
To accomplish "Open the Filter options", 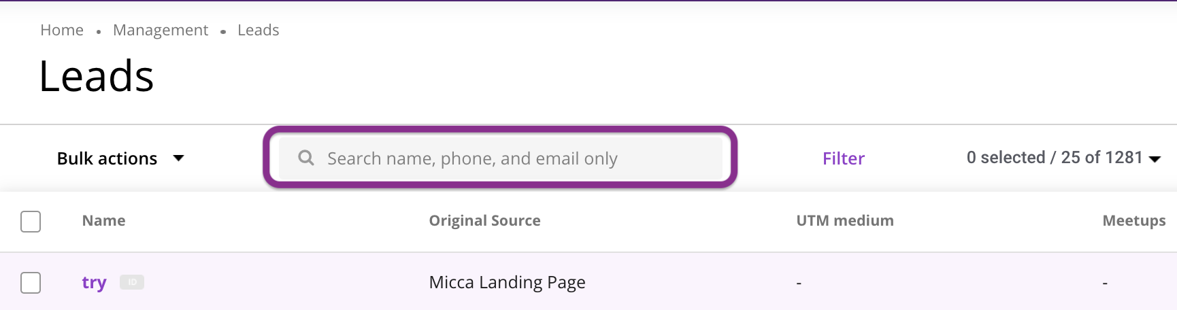I will [843, 158].
